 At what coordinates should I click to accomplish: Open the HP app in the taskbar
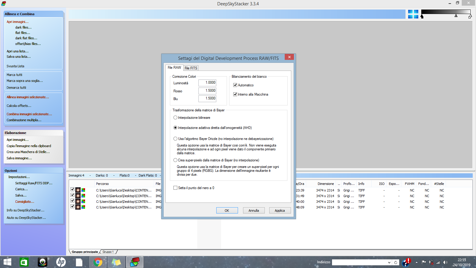pyautogui.click(x=61, y=262)
